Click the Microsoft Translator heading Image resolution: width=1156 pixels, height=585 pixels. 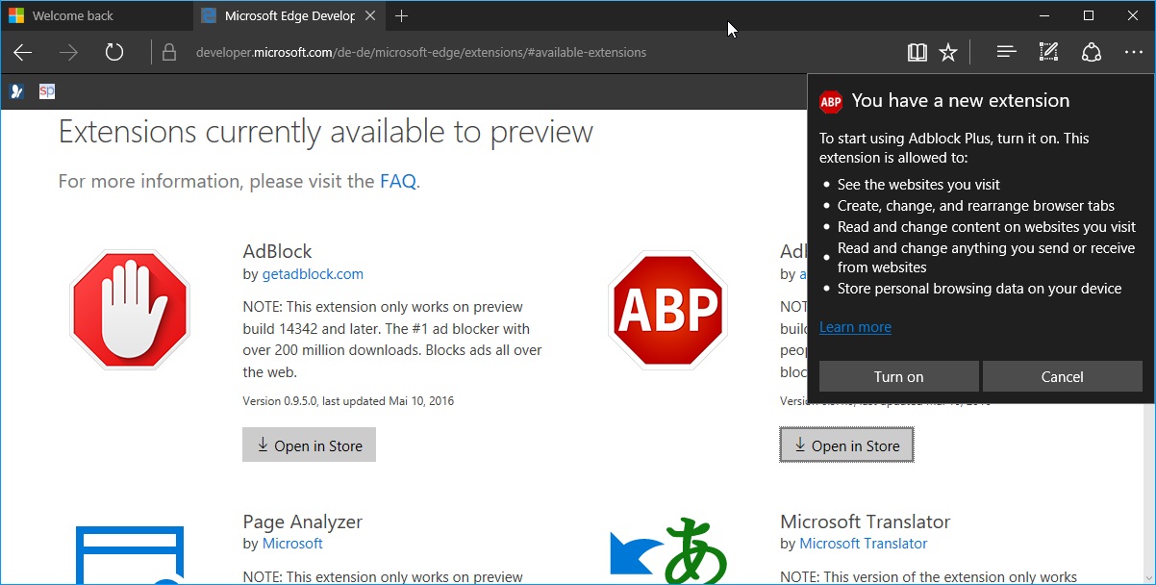click(x=866, y=522)
